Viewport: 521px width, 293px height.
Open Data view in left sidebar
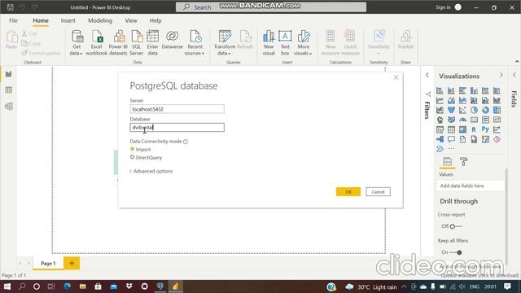click(x=9, y=90)
